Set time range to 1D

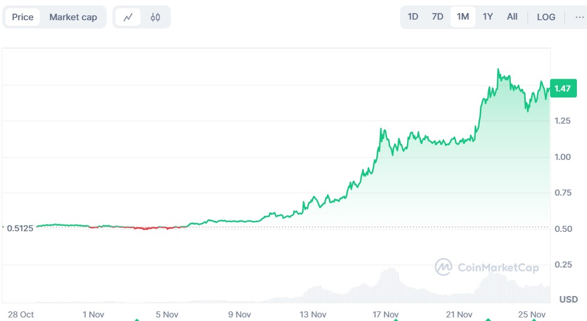pyautogui.click(x=413, y=17)
